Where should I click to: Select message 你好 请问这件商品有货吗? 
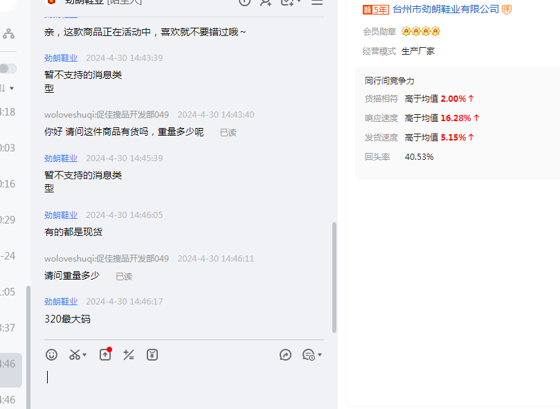124,131
